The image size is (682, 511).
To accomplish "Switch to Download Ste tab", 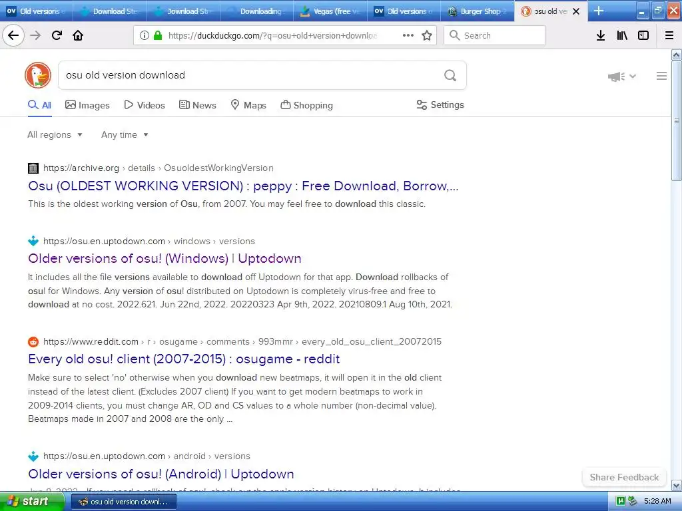I will point(110,11).
